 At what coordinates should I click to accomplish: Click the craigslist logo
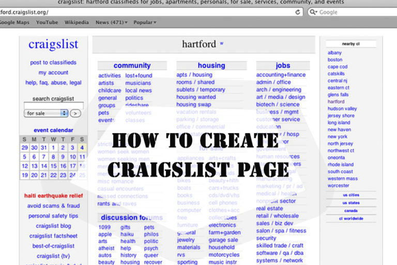(53, 45)
